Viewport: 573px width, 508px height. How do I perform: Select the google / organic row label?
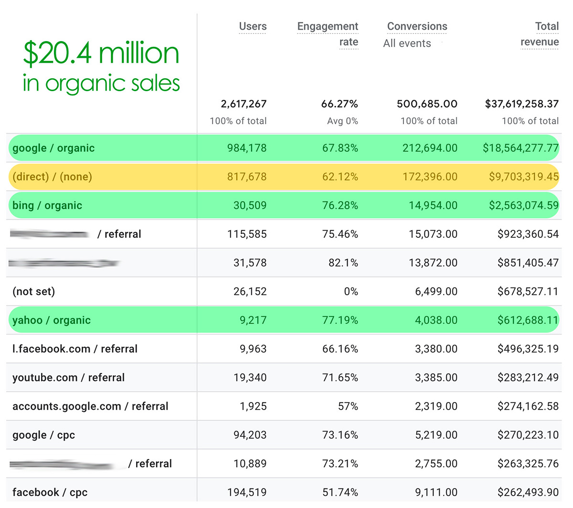pos(53,148)
